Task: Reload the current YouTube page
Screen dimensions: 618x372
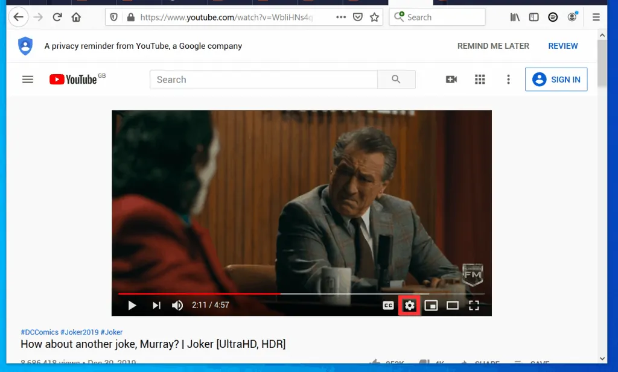Action: point(57,17)
